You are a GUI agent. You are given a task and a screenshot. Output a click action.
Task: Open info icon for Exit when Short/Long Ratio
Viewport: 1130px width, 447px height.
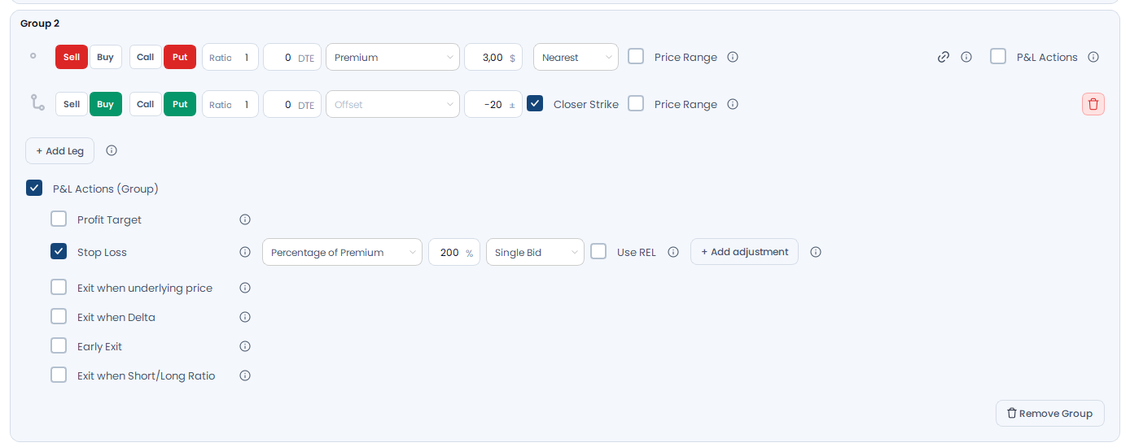(245, 375)
